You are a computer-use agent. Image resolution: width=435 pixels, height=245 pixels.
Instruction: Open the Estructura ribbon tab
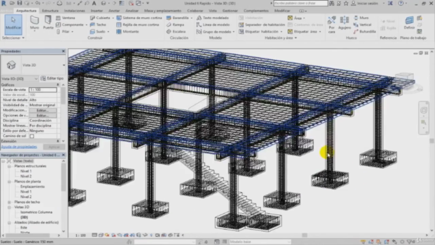click(x=50, y=11)
